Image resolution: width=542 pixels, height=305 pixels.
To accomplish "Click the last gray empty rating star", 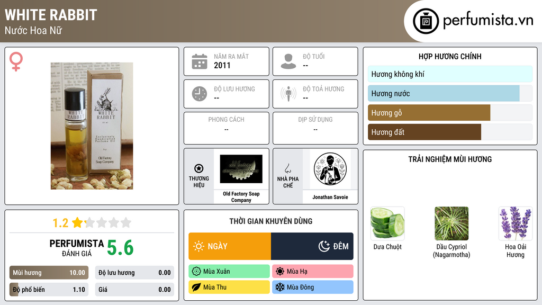I will 126,222.
